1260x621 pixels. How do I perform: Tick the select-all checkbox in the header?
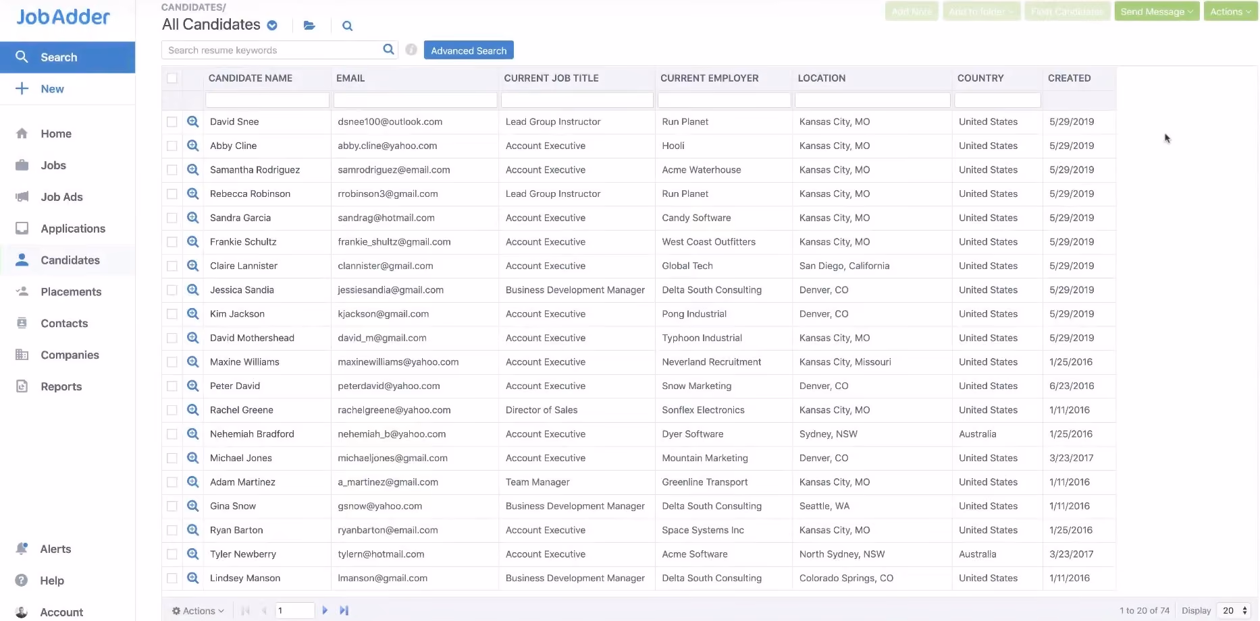(x=172, y=78)
